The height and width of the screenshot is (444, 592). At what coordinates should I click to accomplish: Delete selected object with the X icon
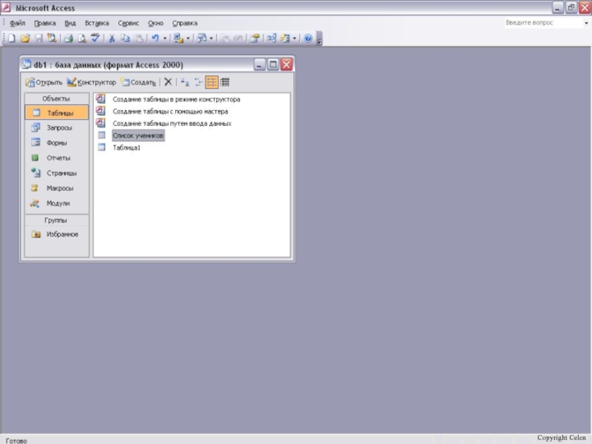pyautogui.click(x=168, y=82)
